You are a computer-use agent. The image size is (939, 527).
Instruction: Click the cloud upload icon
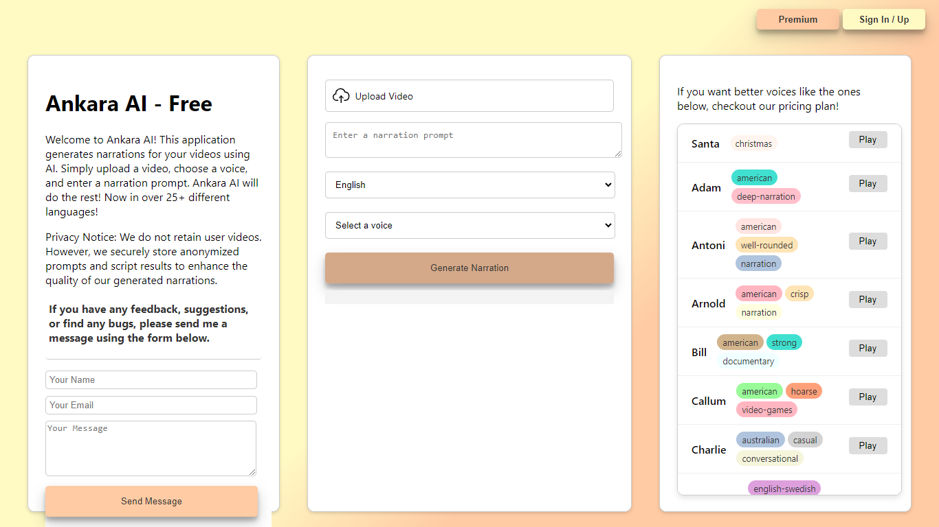click(341, 96)
